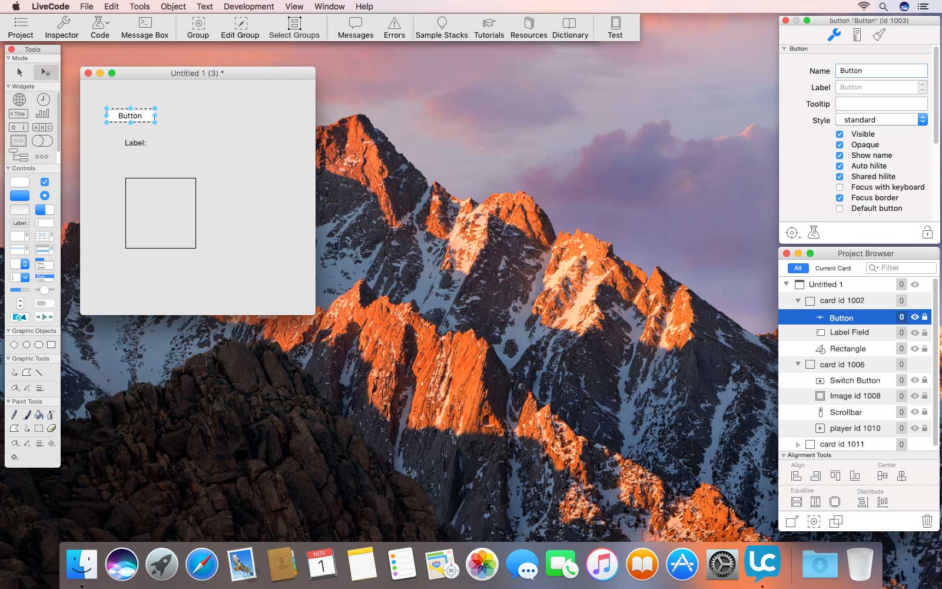The height and width of the screenshot is (589, 942).
Task: Click the Dictionary toolbar icon
Action: (569, 27)
